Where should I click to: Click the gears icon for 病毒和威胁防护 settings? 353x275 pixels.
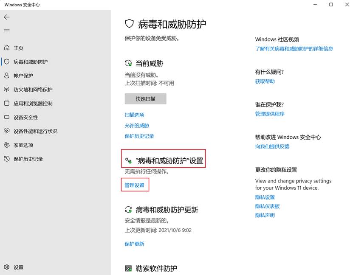tap(128, 160)
